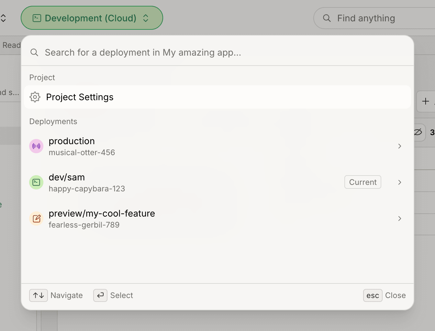
Task: Click the fearless-gerbil-789 deployment name text
Action: [x=84, y=225]
